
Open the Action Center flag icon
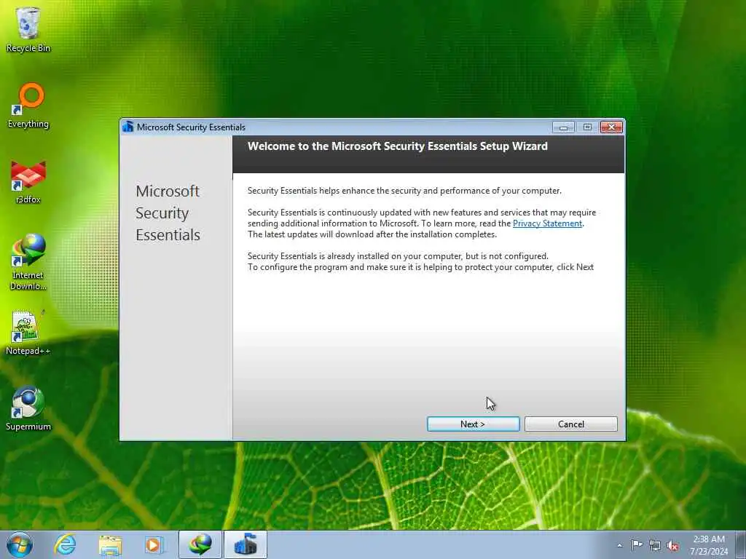(637, 545)
